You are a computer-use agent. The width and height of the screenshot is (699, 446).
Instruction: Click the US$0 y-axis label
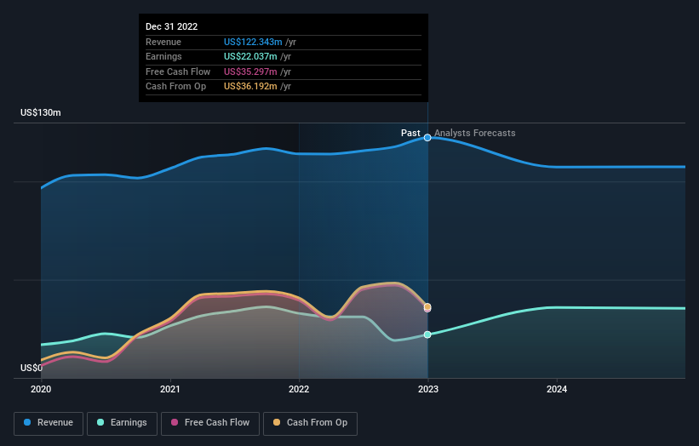click(32, 368)
